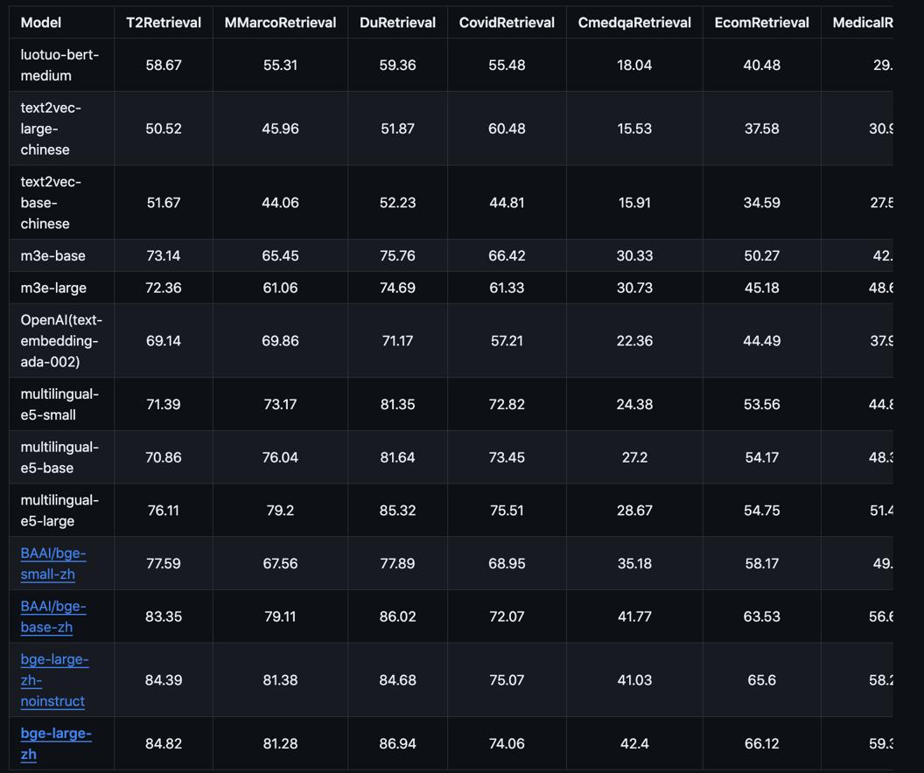
Task: Click the value 58.67 for luotuo-bert-medium
Action: click(x=164, y=65)
